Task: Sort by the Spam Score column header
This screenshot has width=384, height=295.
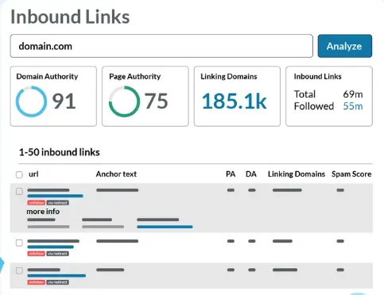Action: click(351, 174)
